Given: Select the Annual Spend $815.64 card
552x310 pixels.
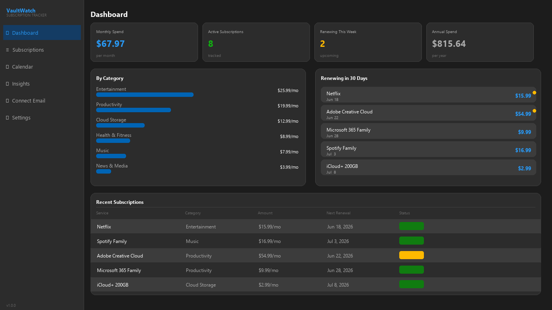Looking at the screenshot, I should click(480, 42).
